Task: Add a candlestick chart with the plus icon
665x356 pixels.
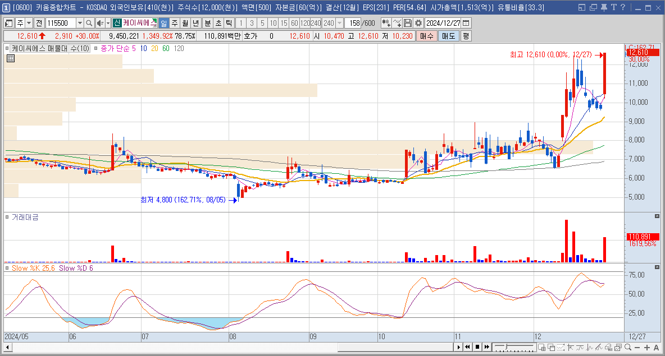Action: point(386,24)
